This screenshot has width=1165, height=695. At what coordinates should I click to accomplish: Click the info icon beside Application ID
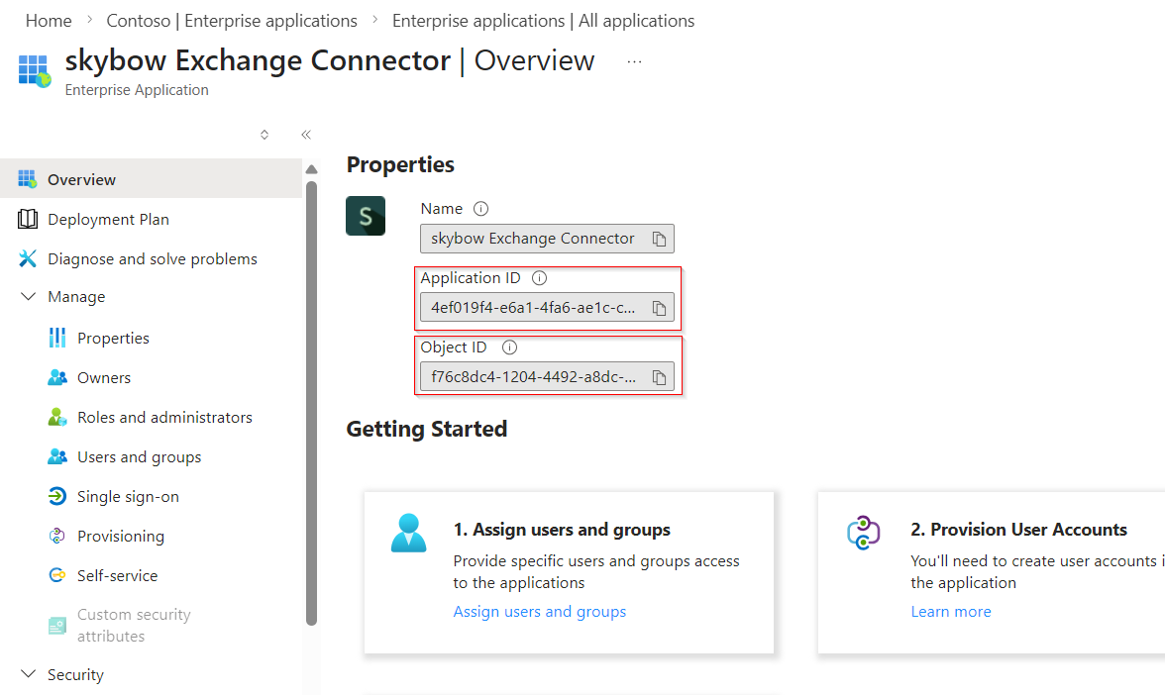538,277
